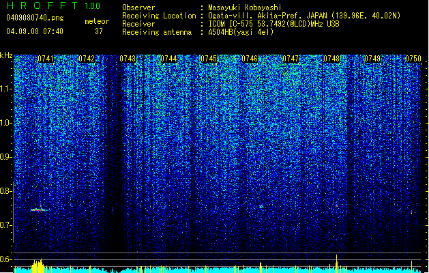
Task: Click the 1.0.0 version number
Action: coord(93,6)
